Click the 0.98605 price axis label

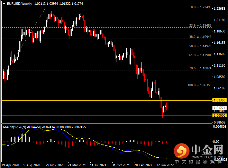click(x=220, y=122)
